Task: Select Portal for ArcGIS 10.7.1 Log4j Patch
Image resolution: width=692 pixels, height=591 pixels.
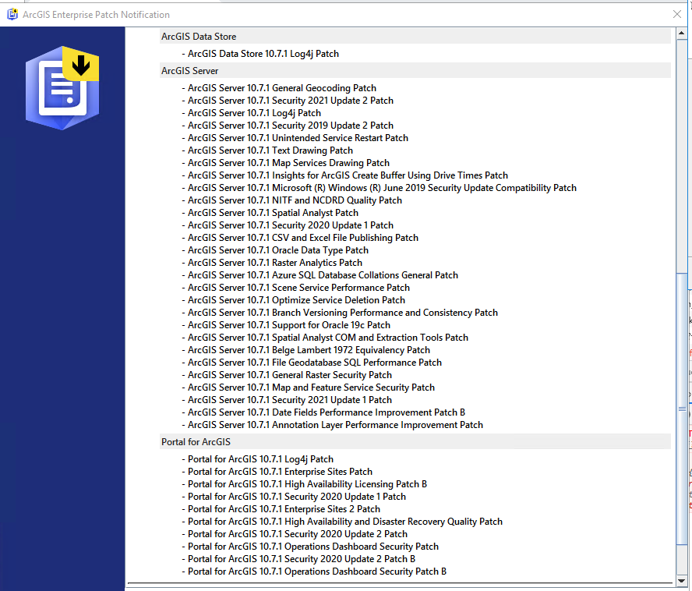Action: [258, 459]
